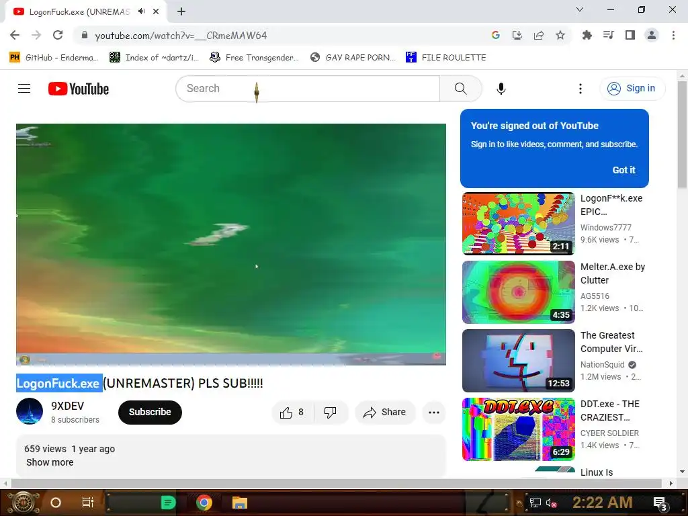This screenshot has width=688, height=516.
Task: Click the vertical page scrollbar
Action: [x=682, y=134]
